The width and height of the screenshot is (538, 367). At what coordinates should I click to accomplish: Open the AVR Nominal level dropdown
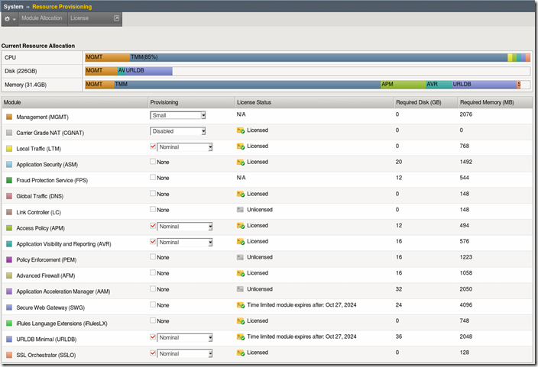tap(185, 243)
